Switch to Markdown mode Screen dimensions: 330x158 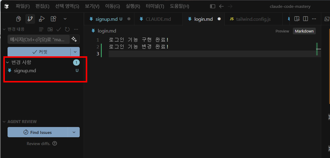click(x=304, y=31)
